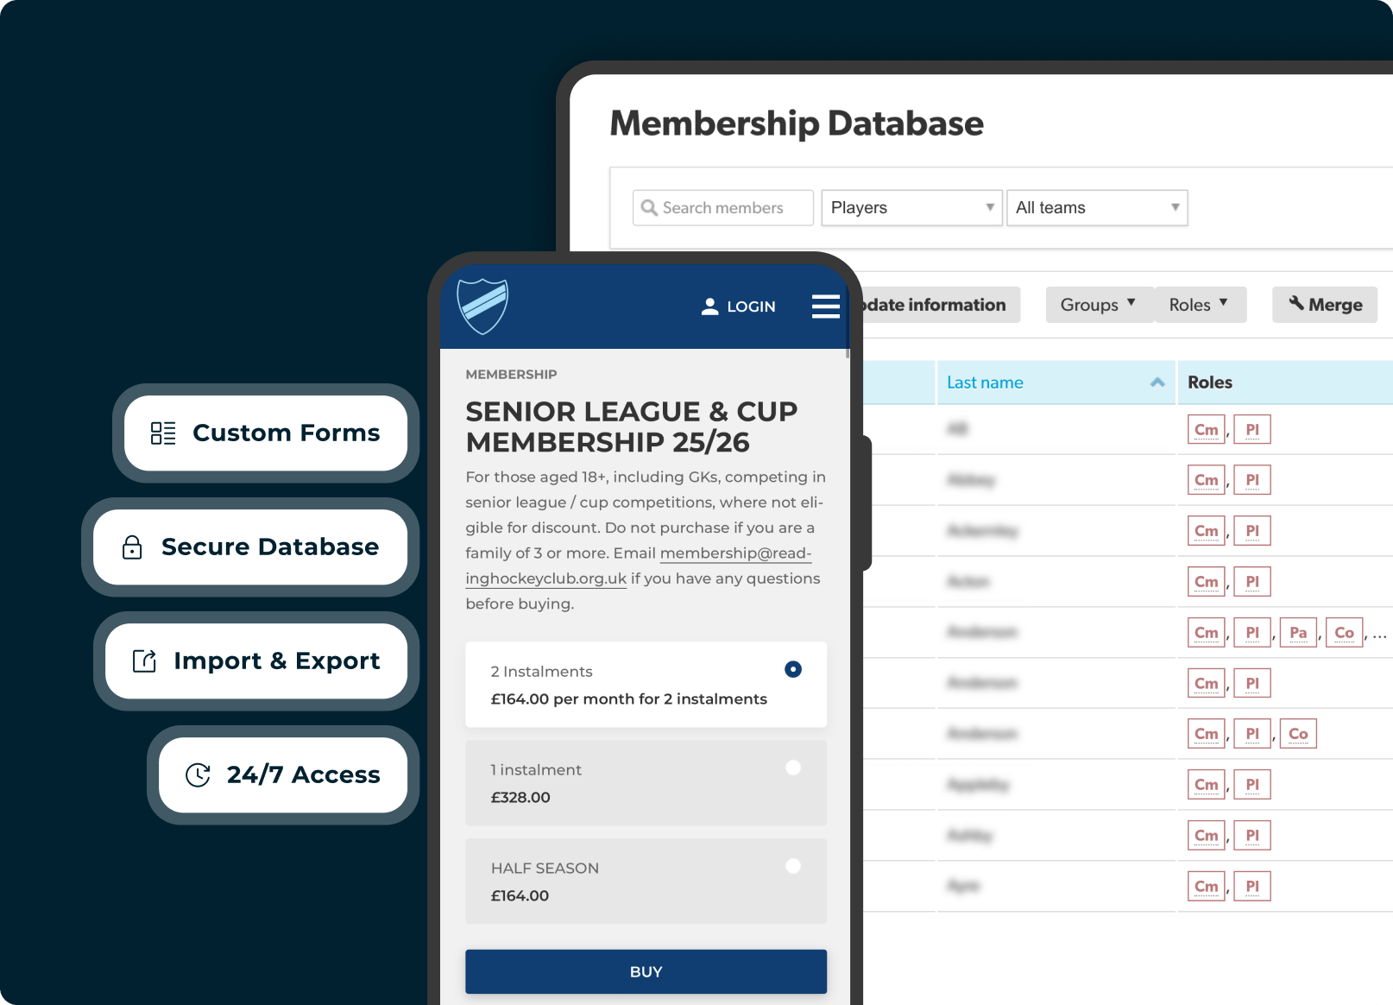Select LOGIN in the phone header

750,307
